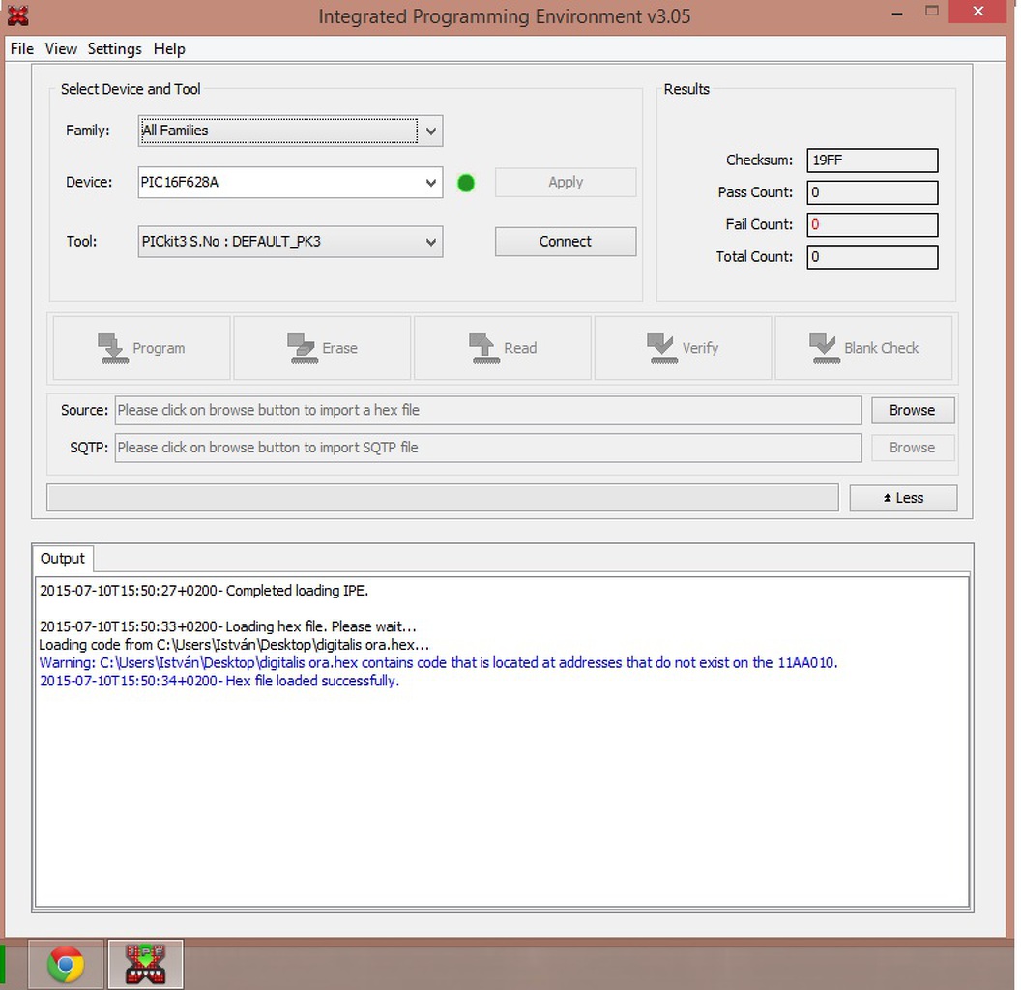Click the Blank Check button icon

click(825, 348)
